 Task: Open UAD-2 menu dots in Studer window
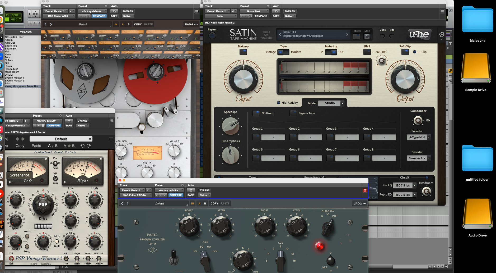tap(196, 24)
